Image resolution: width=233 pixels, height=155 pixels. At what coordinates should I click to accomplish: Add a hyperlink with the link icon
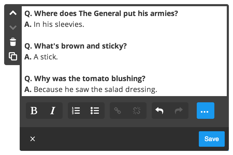tap(118, 111)
